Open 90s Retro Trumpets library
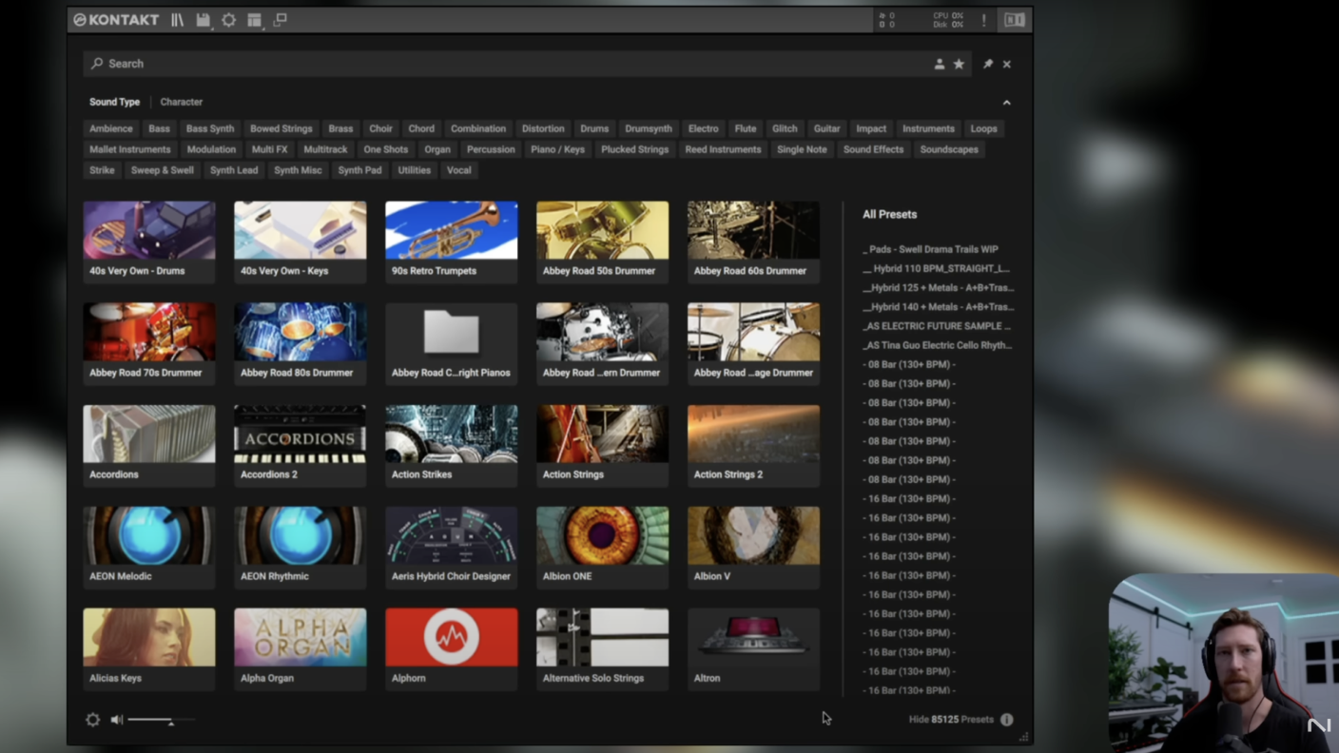 [452, 241]
